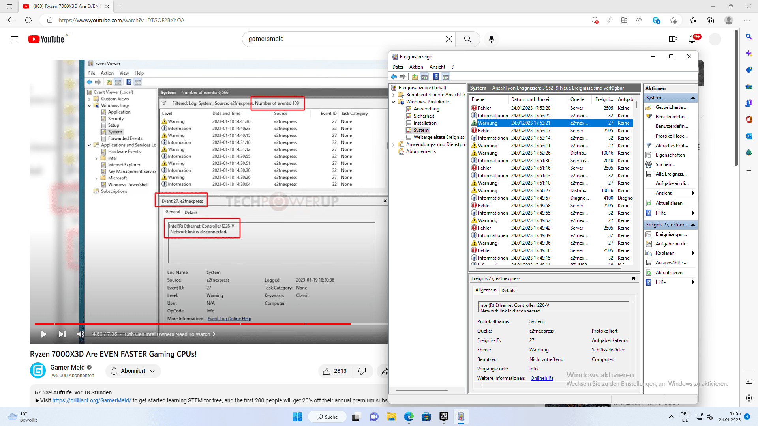The image size is (758, 426).
Task: Dislike the video
Action: pyautogui.click(x=362, y=371)
